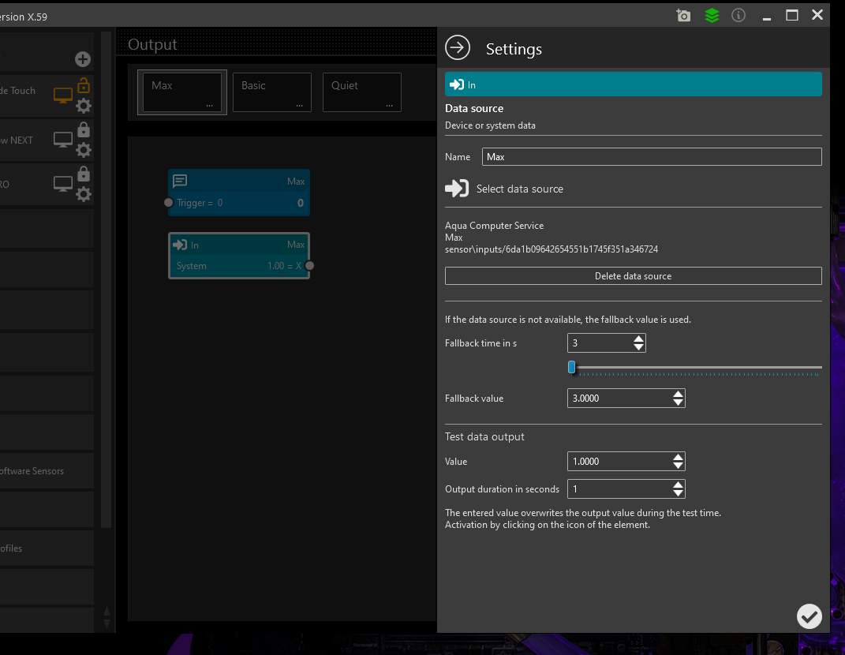Viewport: 845px width, 655px height.
Task: Toggle the lock beside the NEXT device
Action: pyautogui.click(x=84, y=130)
